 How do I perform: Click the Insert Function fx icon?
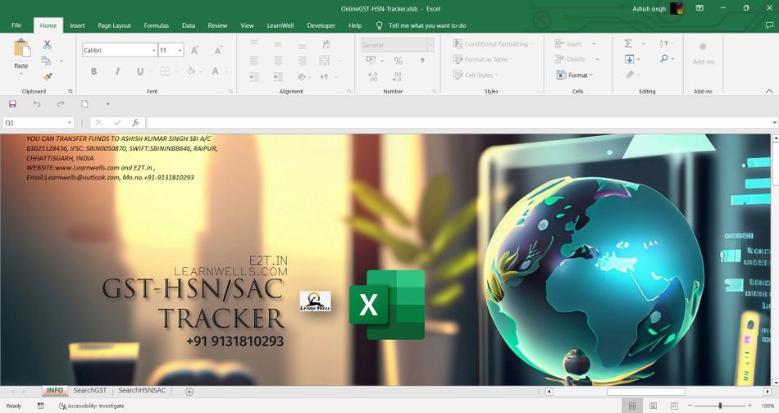point(135,123)
